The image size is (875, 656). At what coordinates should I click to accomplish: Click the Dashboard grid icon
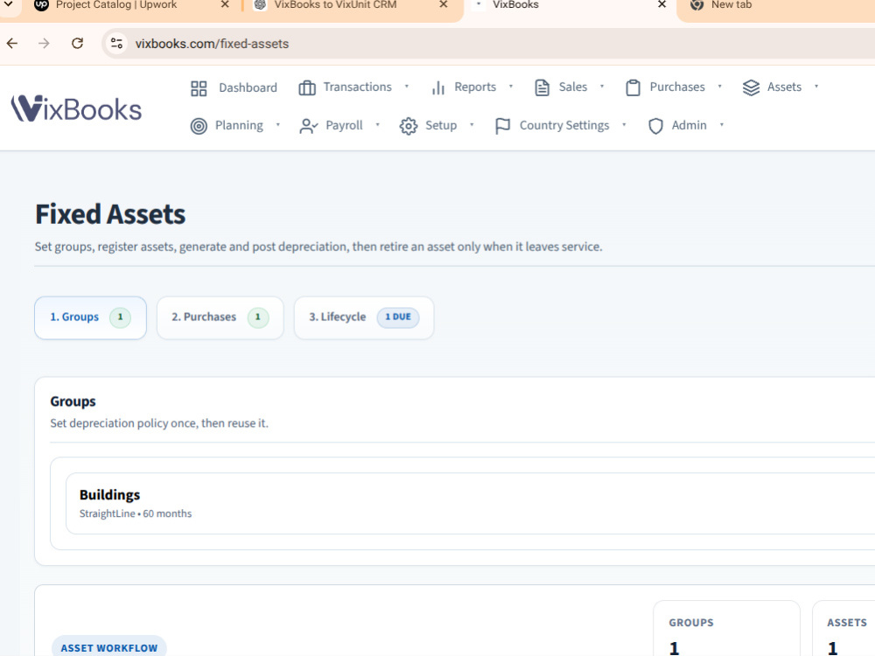coord(199,88)
